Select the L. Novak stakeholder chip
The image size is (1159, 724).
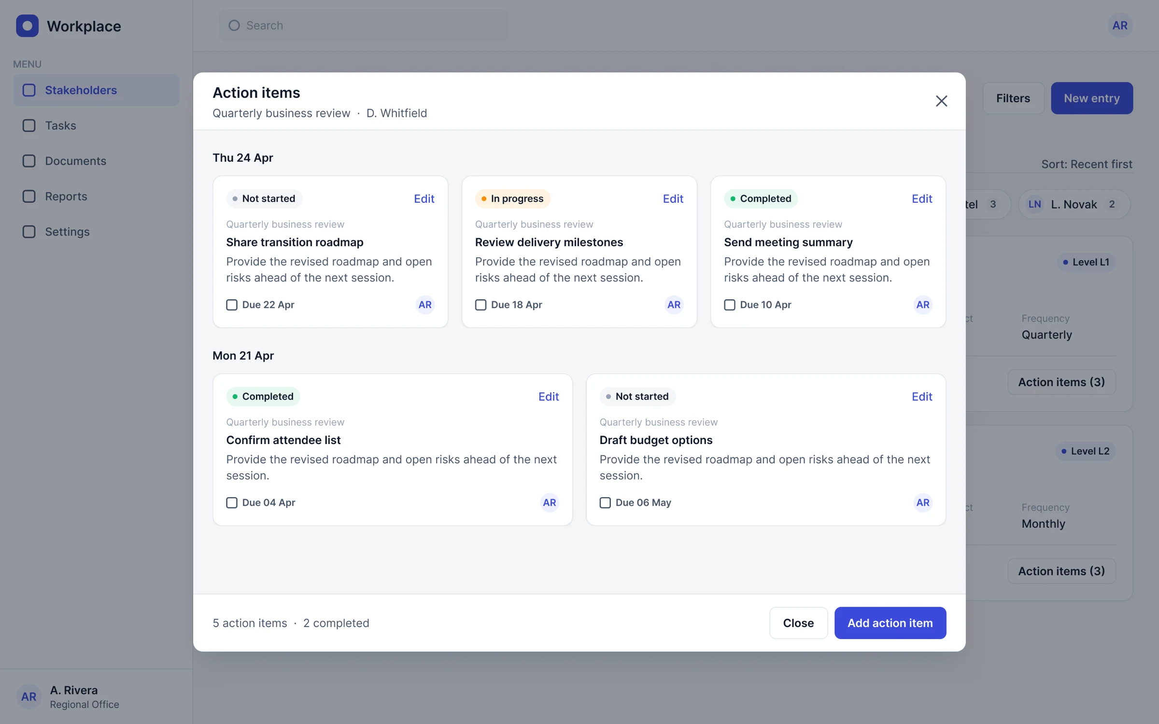coord(1074,204)
